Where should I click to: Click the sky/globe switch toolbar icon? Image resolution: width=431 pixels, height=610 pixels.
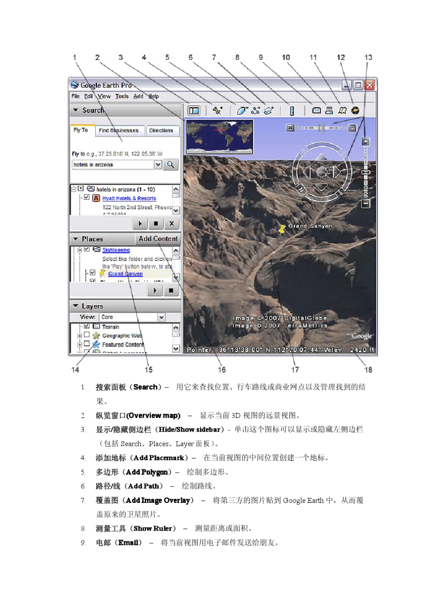point(355,110)
